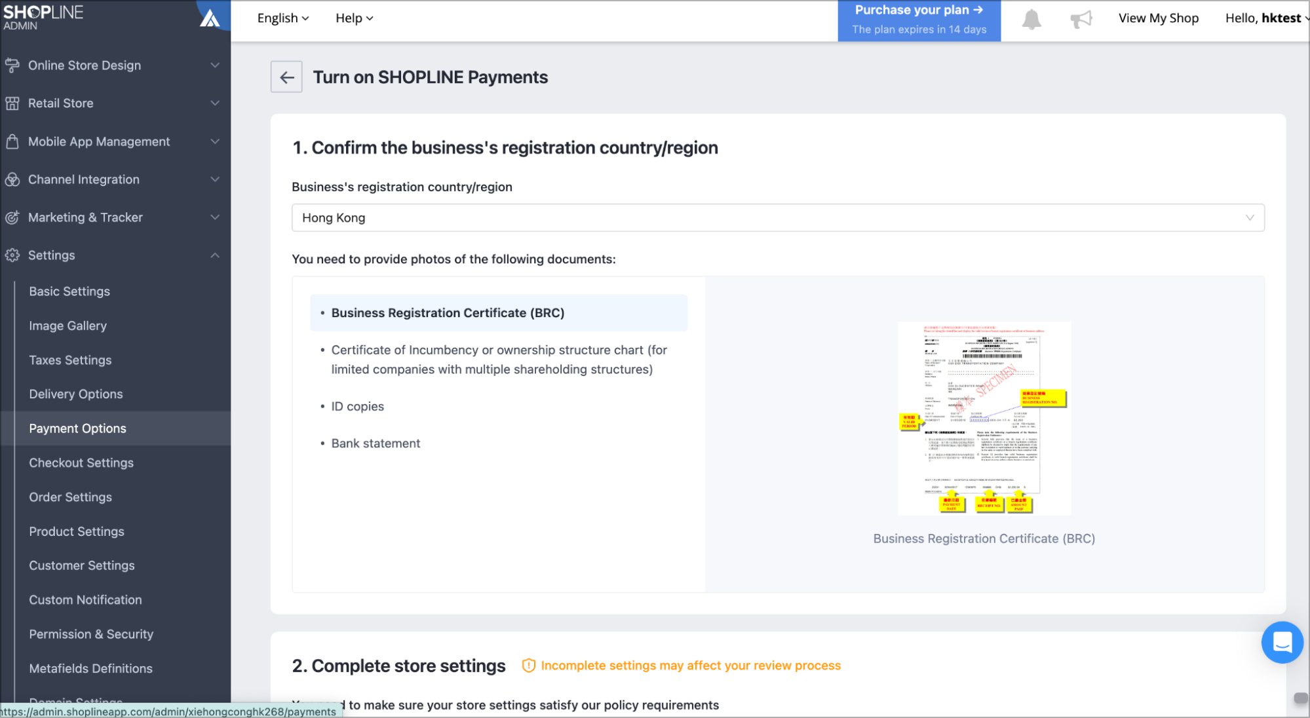This screenshot has height=718, width=1310.
Task: Collapse the Settings section chevron
Action: tap(215, 255)
